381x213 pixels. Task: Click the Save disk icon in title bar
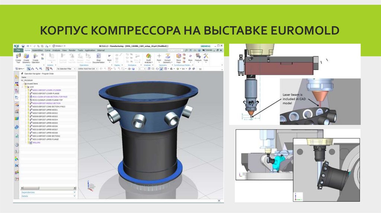pos(23,46)
